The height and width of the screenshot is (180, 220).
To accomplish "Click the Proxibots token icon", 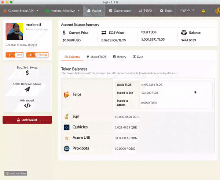I will (x=66, y=149).
